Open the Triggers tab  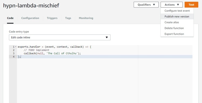point(52,18)
